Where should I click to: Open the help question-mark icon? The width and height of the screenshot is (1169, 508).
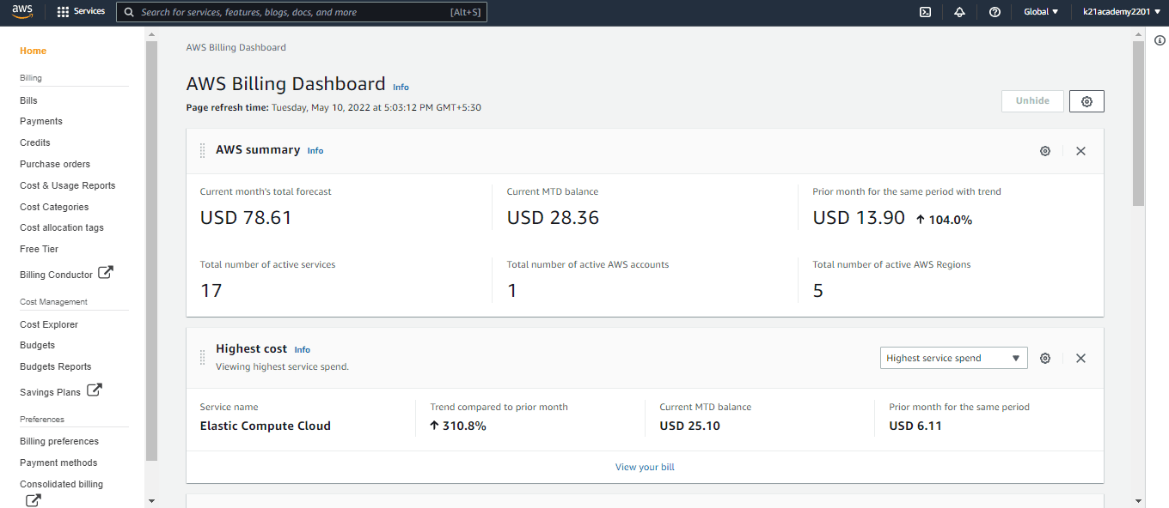click(x=995, y=11)
